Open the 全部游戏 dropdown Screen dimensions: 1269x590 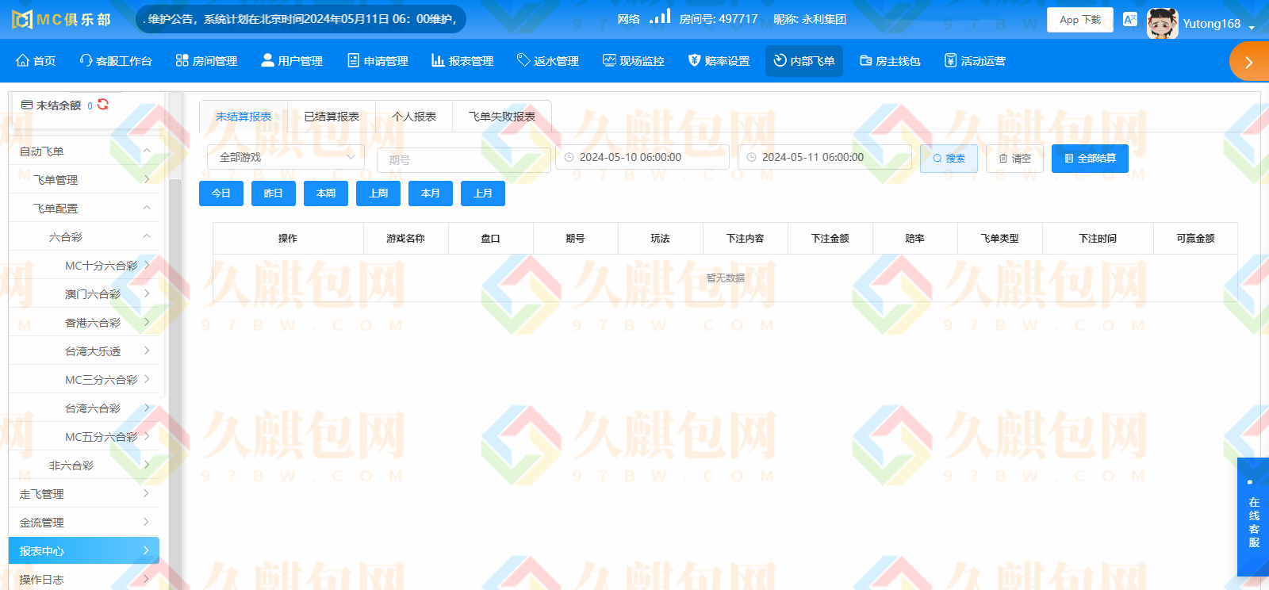tap(286, 157)
